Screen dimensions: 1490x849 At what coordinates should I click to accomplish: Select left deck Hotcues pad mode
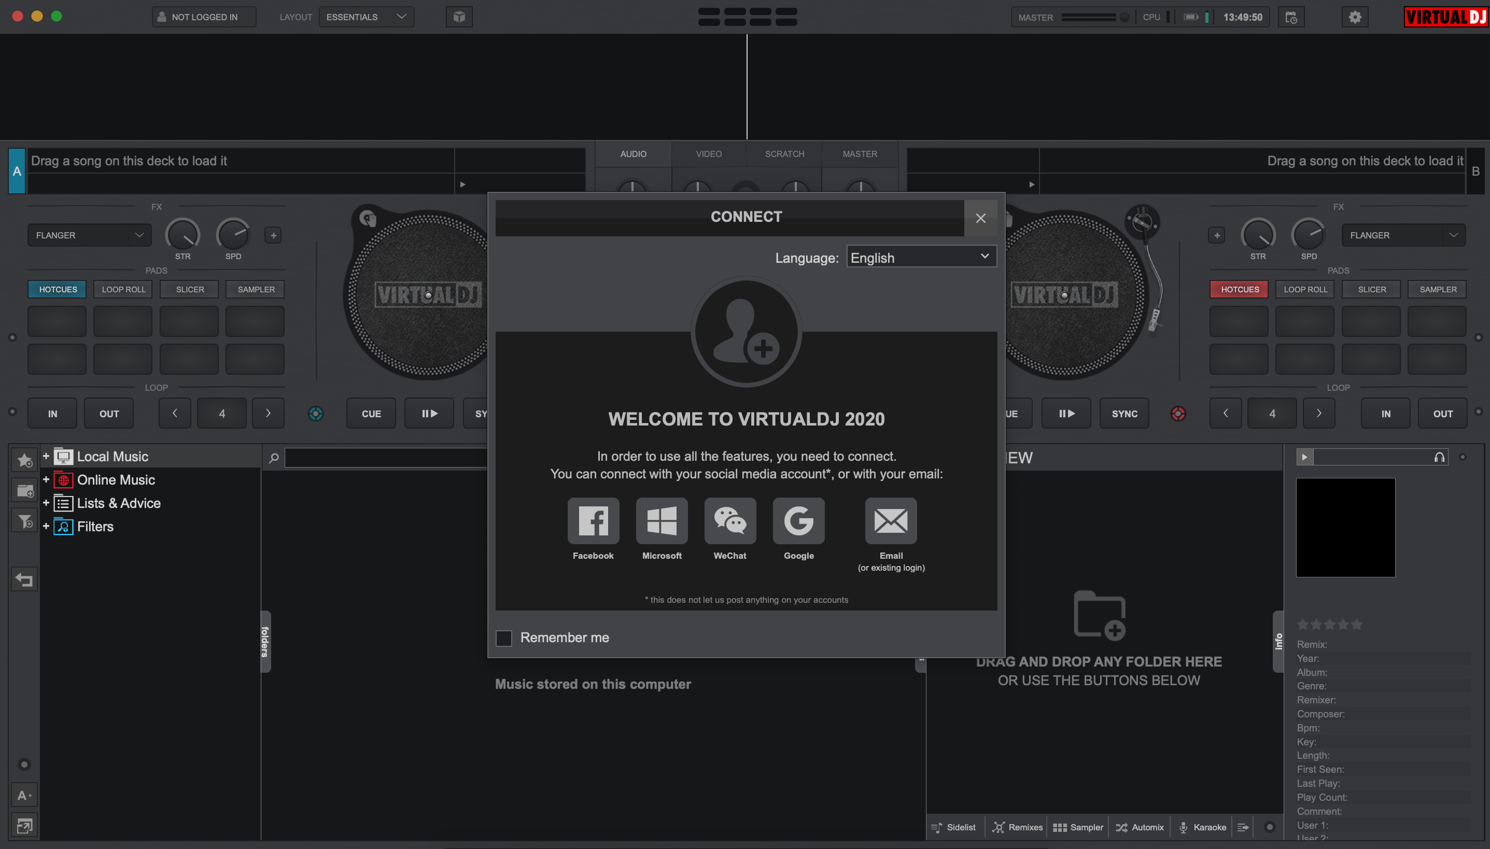tap(57, 289)
